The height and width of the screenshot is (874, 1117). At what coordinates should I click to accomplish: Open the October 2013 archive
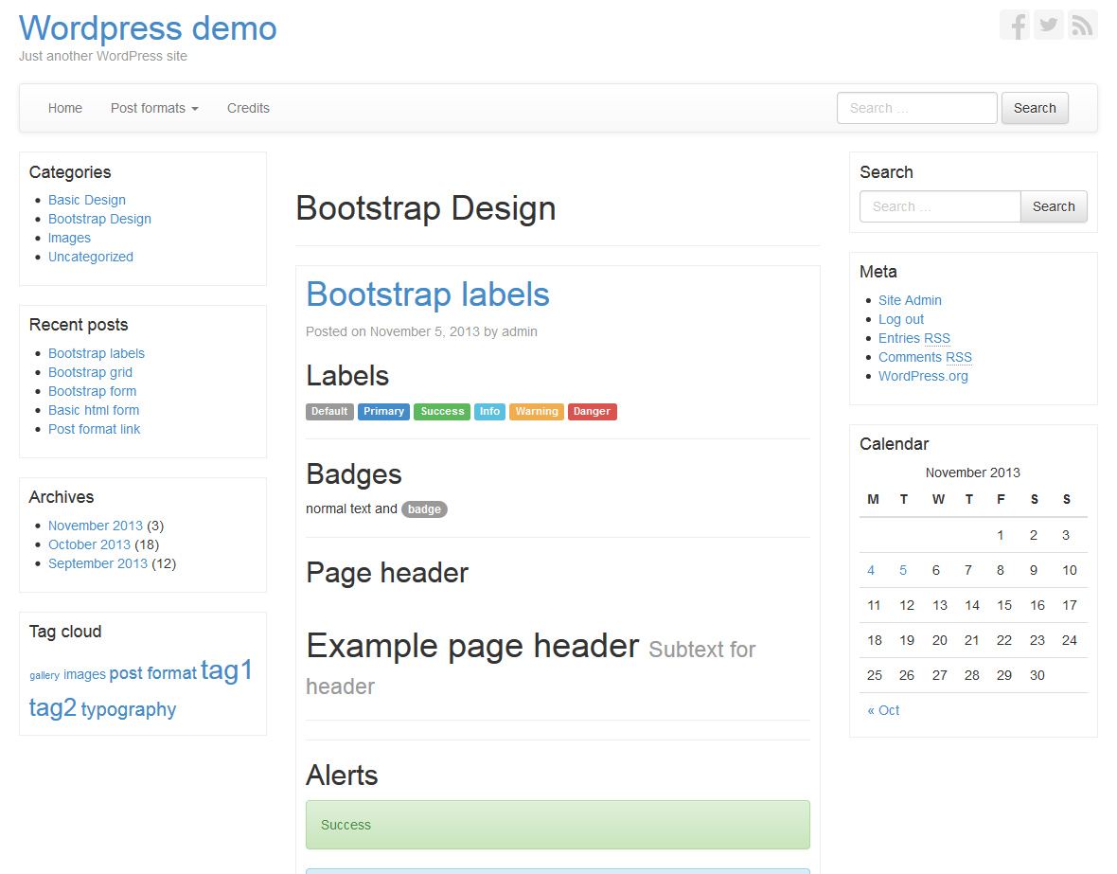tap(90, 544)
